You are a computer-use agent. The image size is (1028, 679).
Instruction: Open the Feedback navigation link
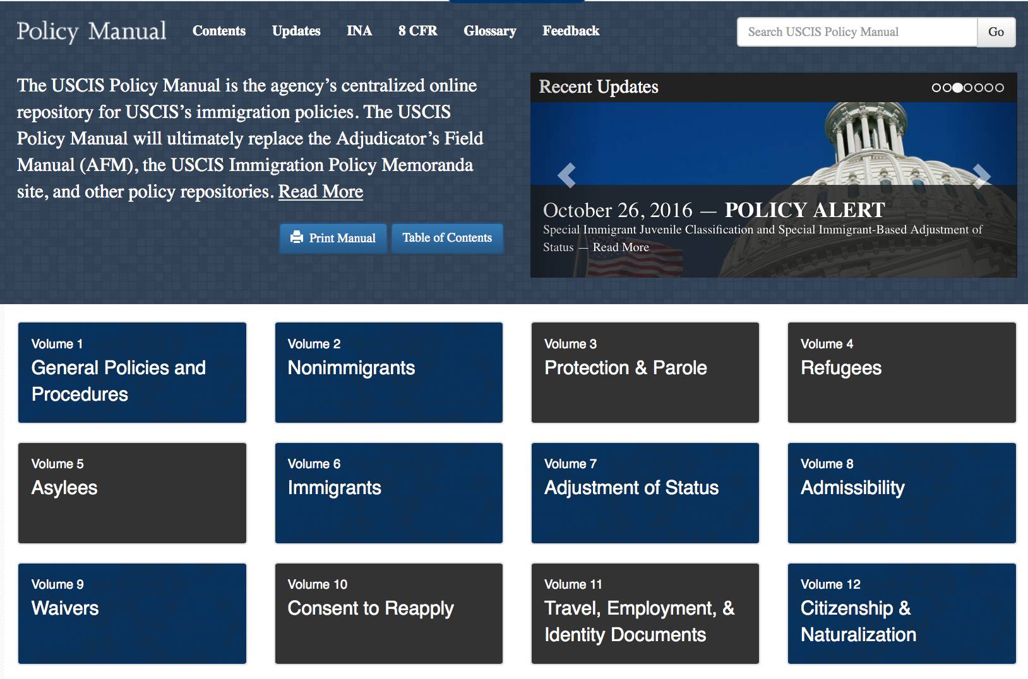[570, 31]
